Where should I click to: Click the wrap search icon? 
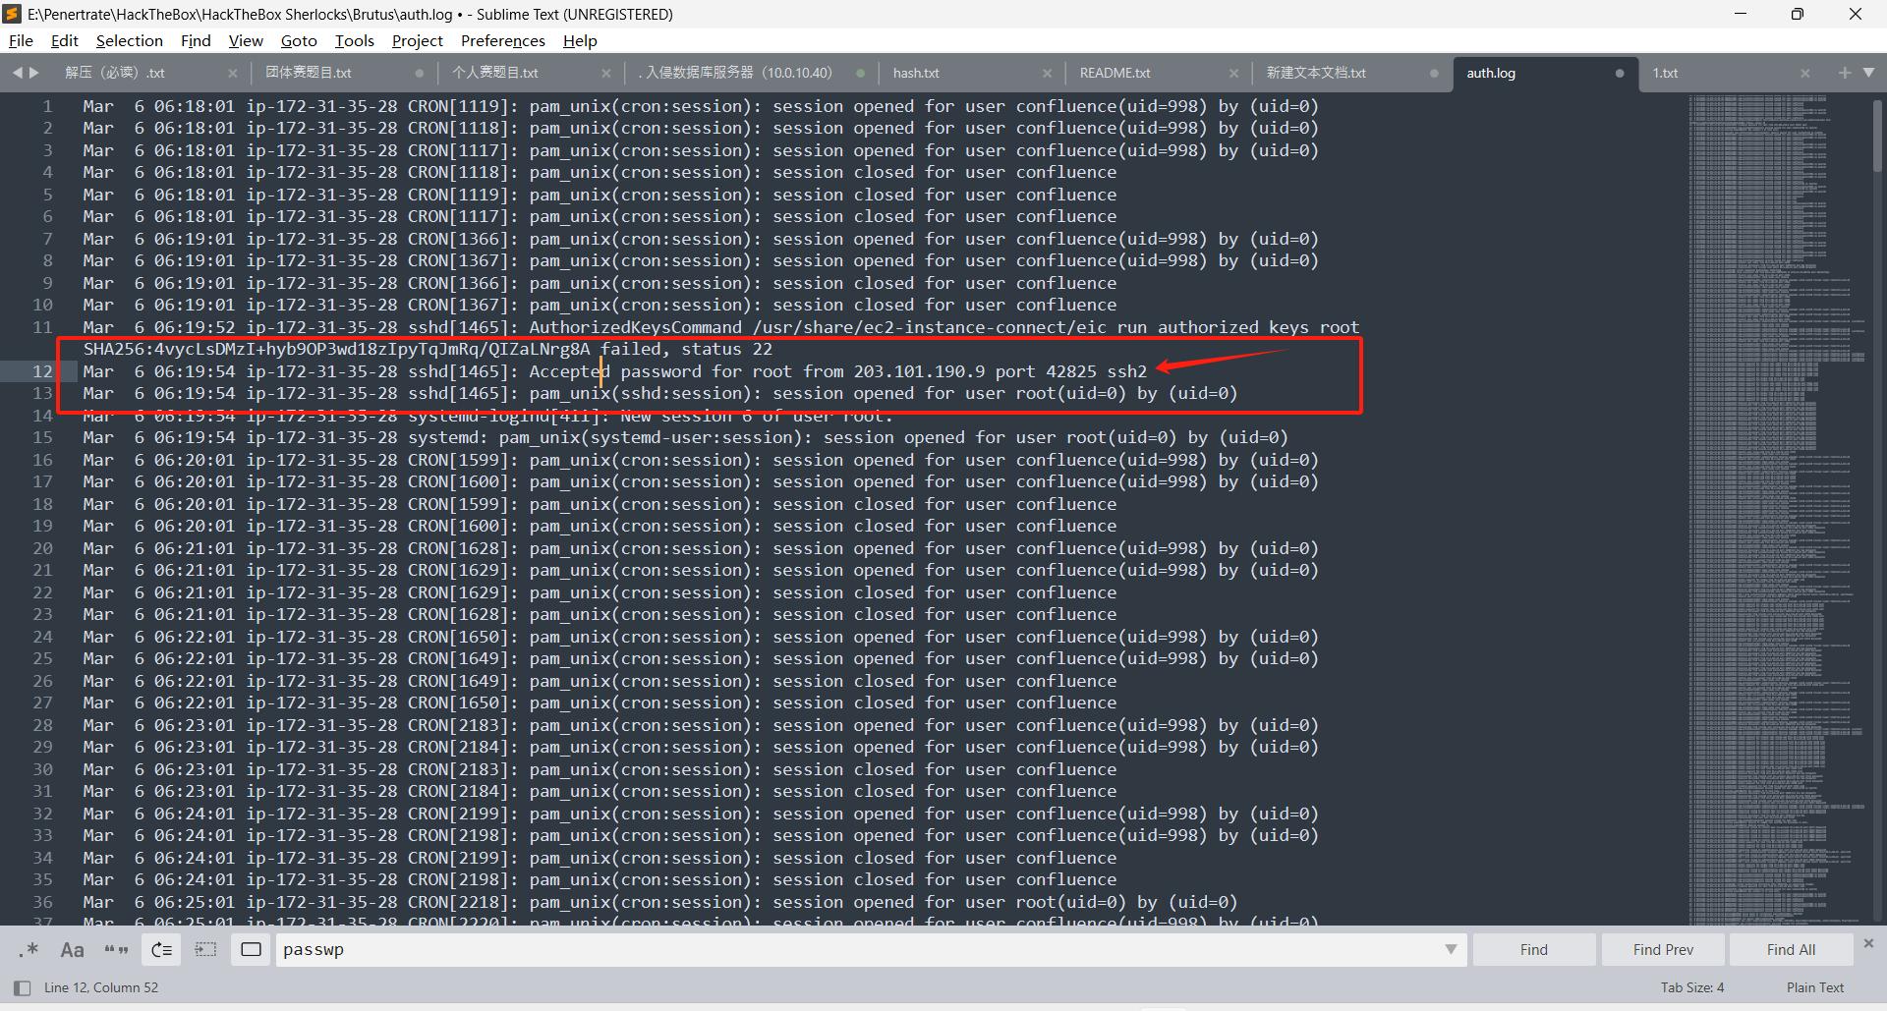(161, 949)
